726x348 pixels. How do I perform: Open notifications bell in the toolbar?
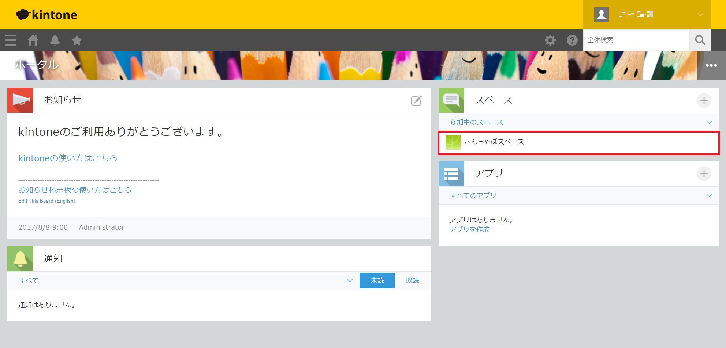(55, 40)
